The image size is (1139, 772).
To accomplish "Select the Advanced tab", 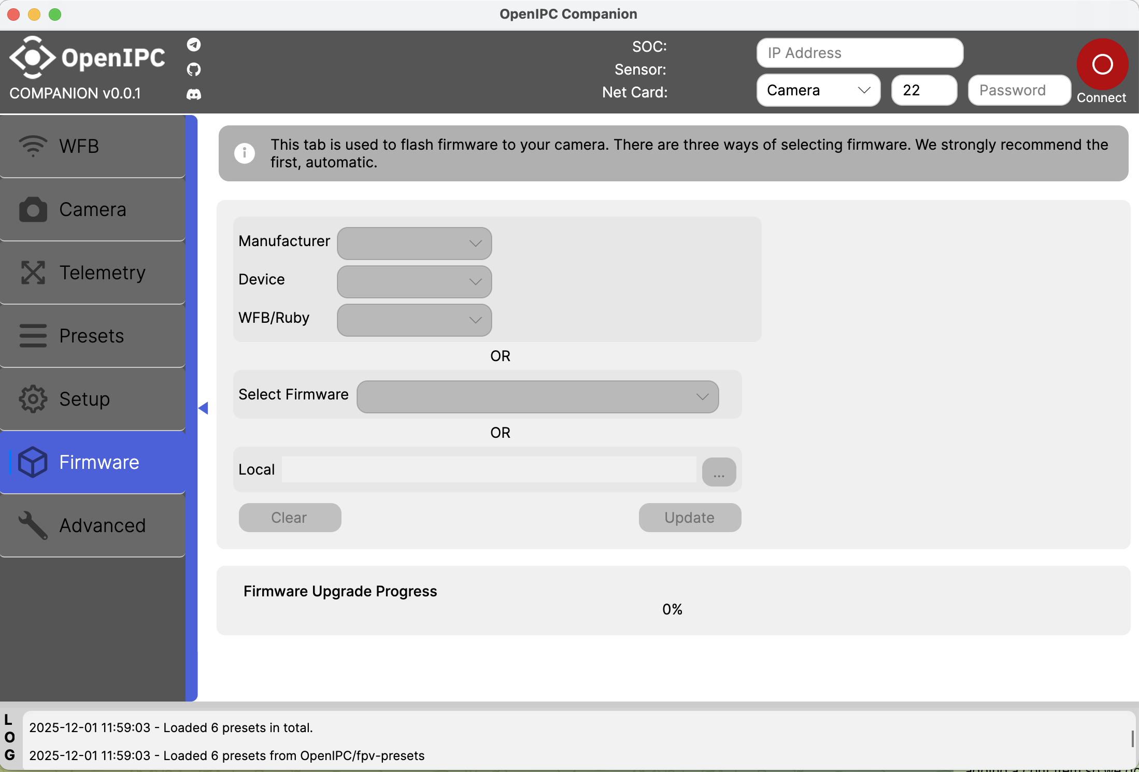I will coord(93,525).
